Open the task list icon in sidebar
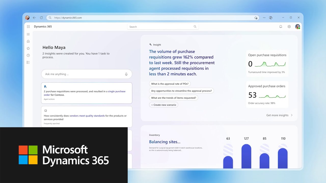 click(28, 62)
